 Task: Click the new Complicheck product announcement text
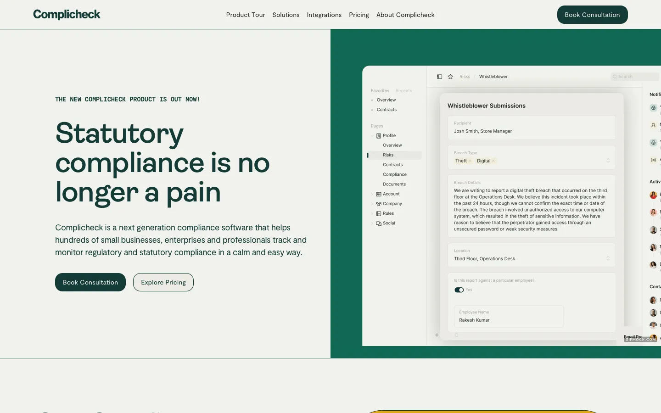coord(128,99)
